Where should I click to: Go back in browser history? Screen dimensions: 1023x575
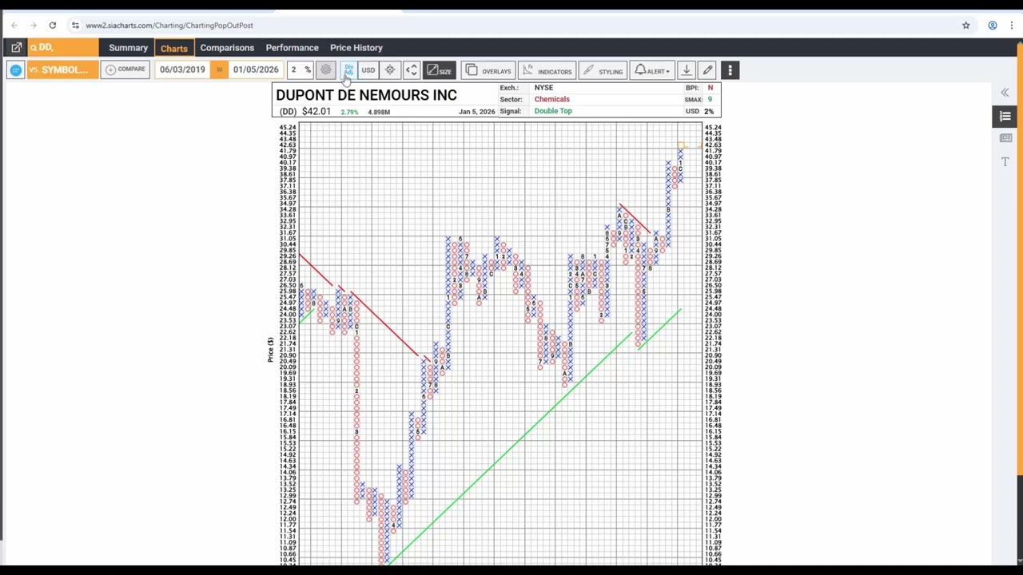coord(14,26)
